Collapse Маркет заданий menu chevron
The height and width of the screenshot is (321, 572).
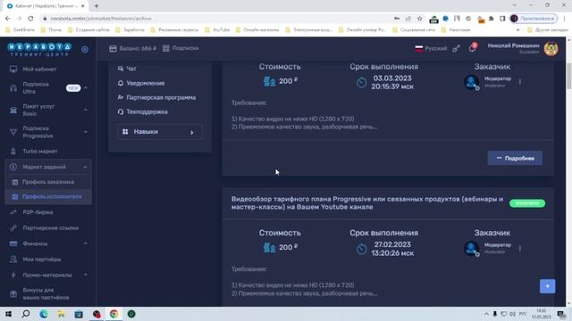tap(86, 167)
